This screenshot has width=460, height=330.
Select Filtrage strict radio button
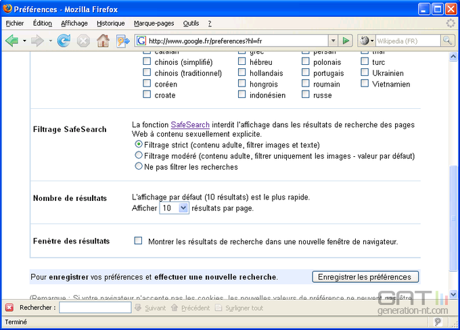click(139, 144)
